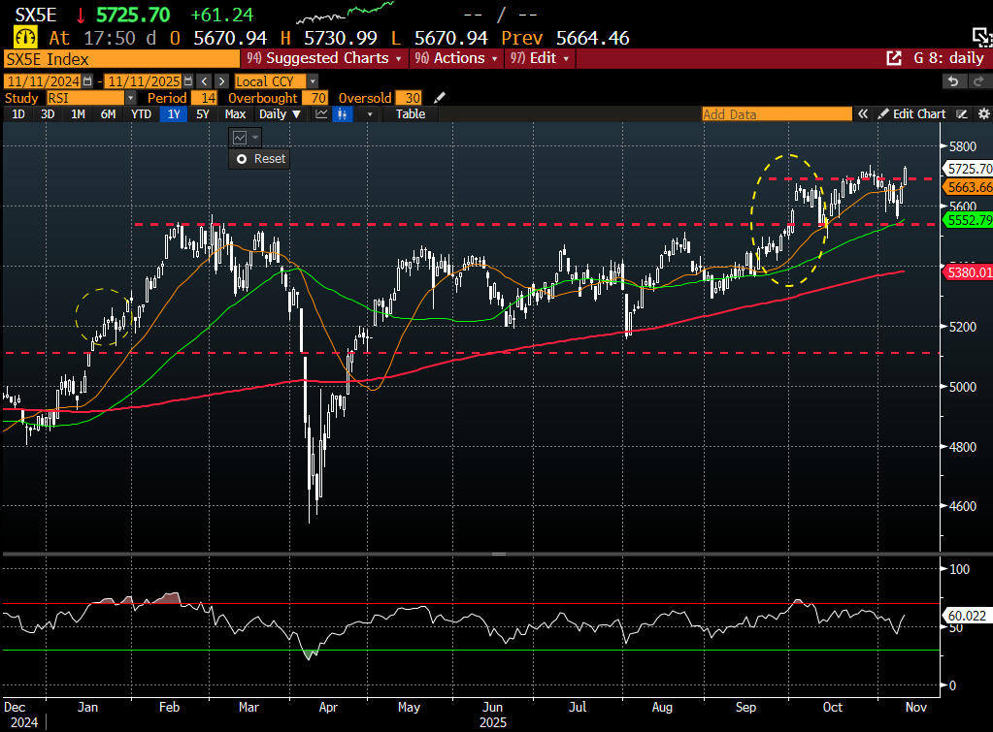Collapse panel with double chevron icon
The image size is (993, 732).
(861, 114)
